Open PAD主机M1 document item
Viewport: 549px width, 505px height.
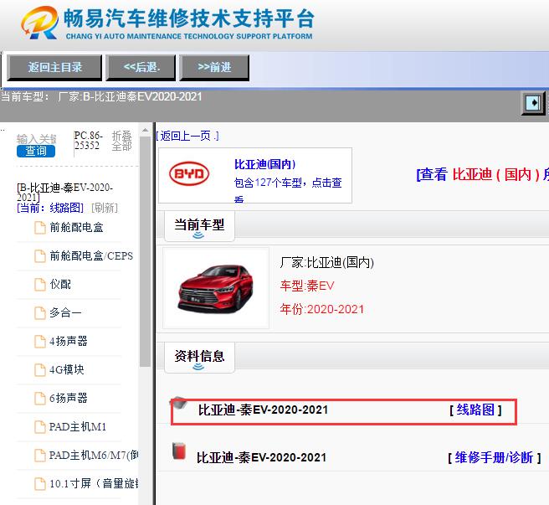pyautogui.click(x=77, y=427)
